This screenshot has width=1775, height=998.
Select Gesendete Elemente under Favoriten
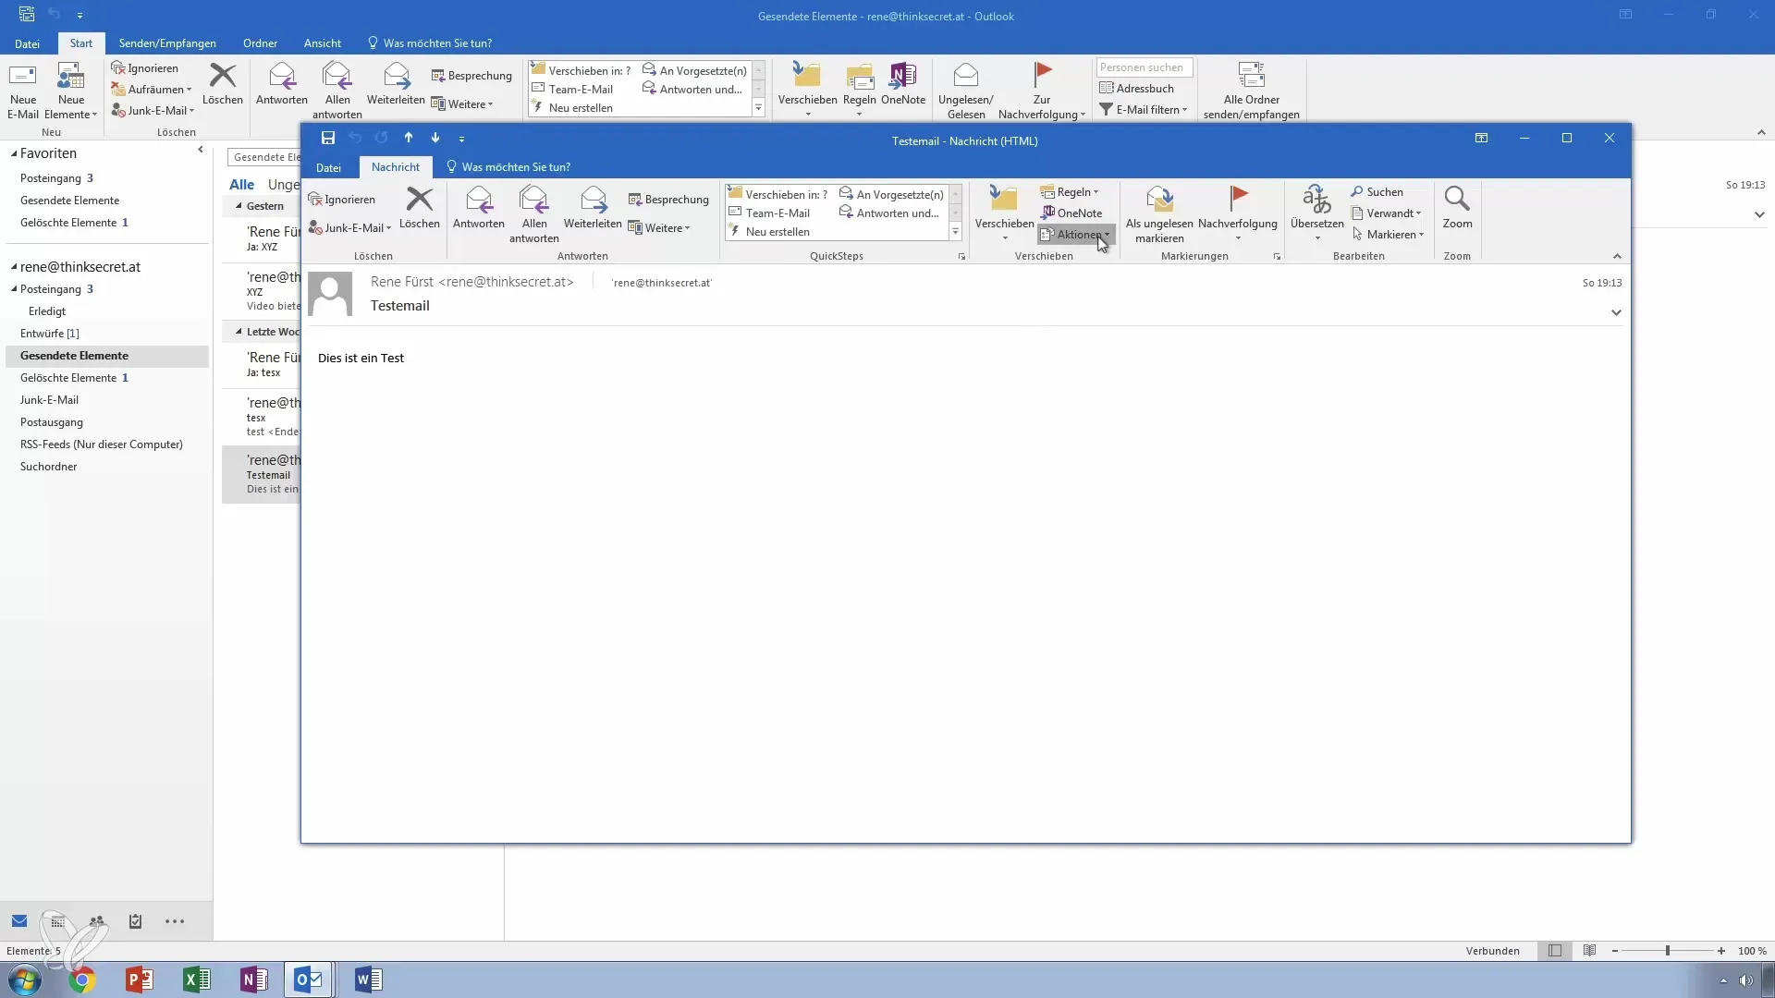(69, 201)
